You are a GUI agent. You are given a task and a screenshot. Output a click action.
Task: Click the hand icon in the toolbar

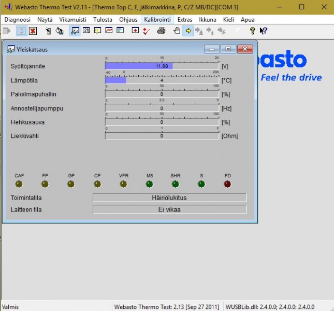(177, 31)
